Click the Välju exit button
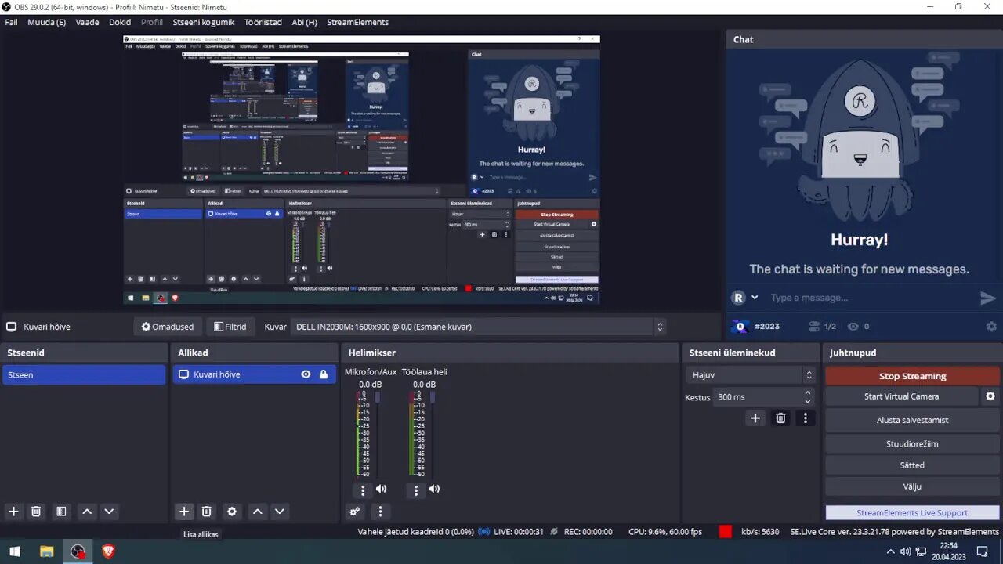Image resolution: width=1003 pixels, height=564 pixels. pos(912,486)
